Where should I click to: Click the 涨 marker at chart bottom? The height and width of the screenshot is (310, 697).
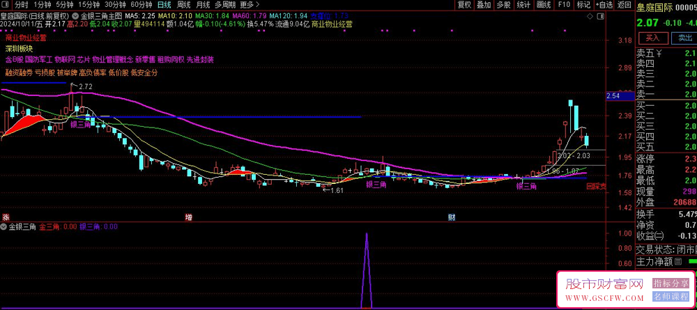click(6, 217)
